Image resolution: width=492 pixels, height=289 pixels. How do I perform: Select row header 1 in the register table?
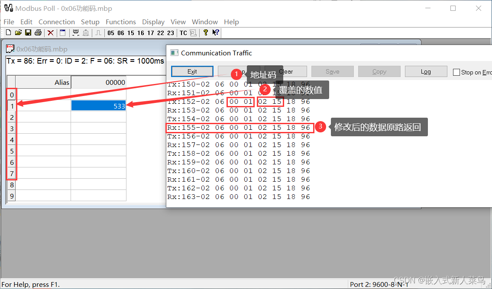click(12, 106)
